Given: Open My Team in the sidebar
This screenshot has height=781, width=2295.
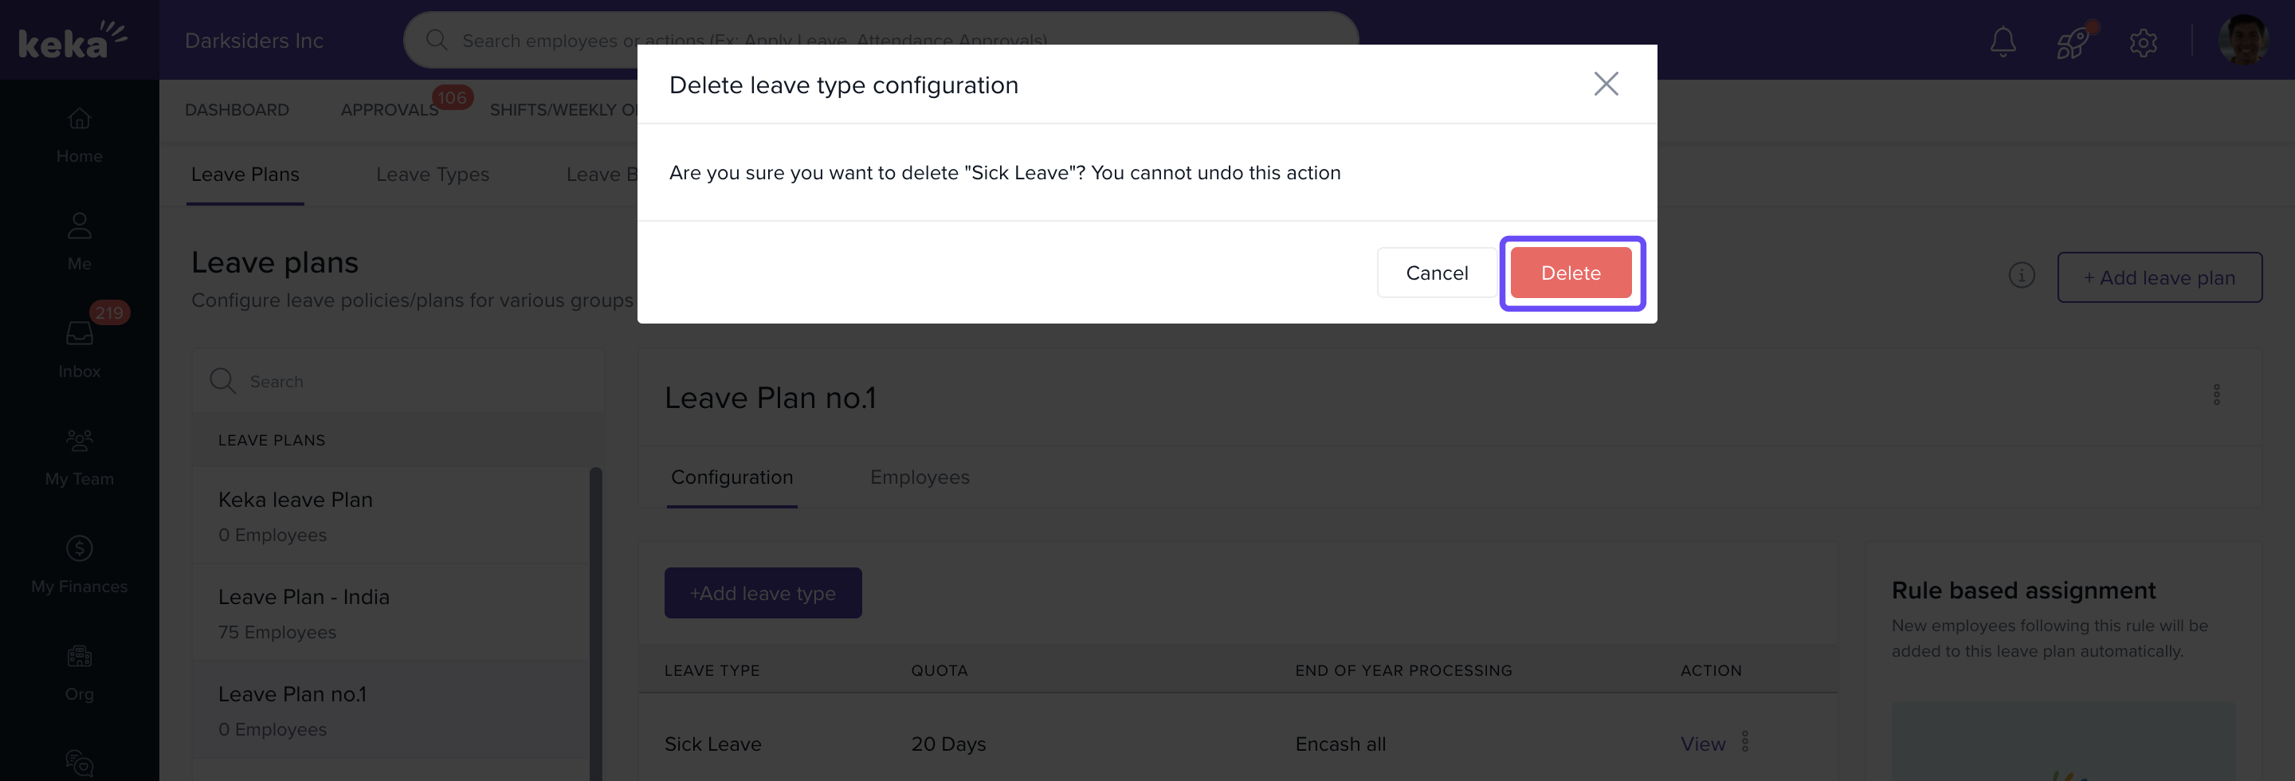Looking at the screenshot, I should (80, 456).
